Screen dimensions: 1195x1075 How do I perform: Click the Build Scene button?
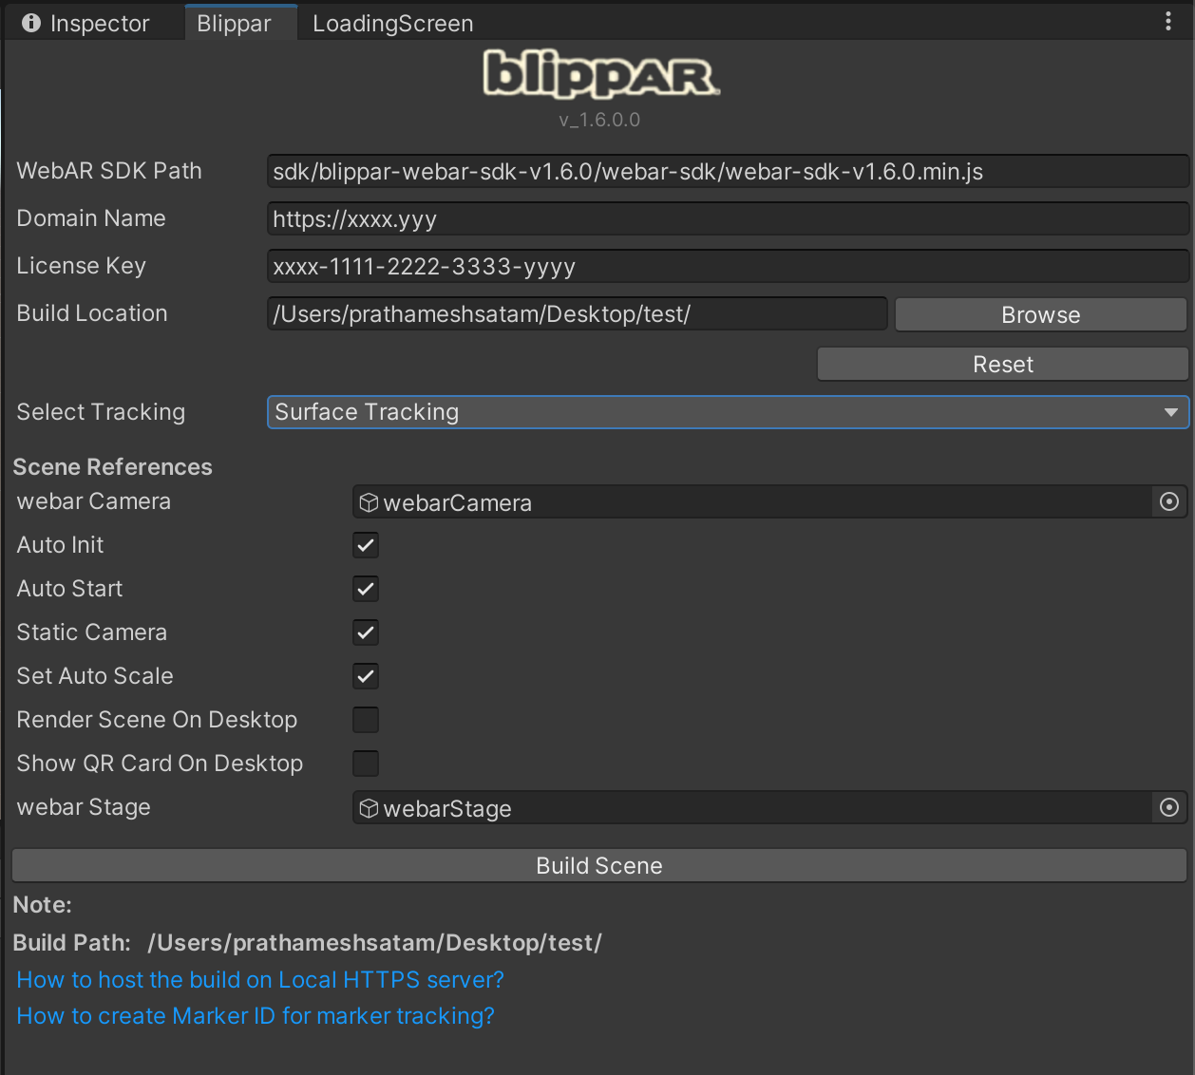(599, 865)
